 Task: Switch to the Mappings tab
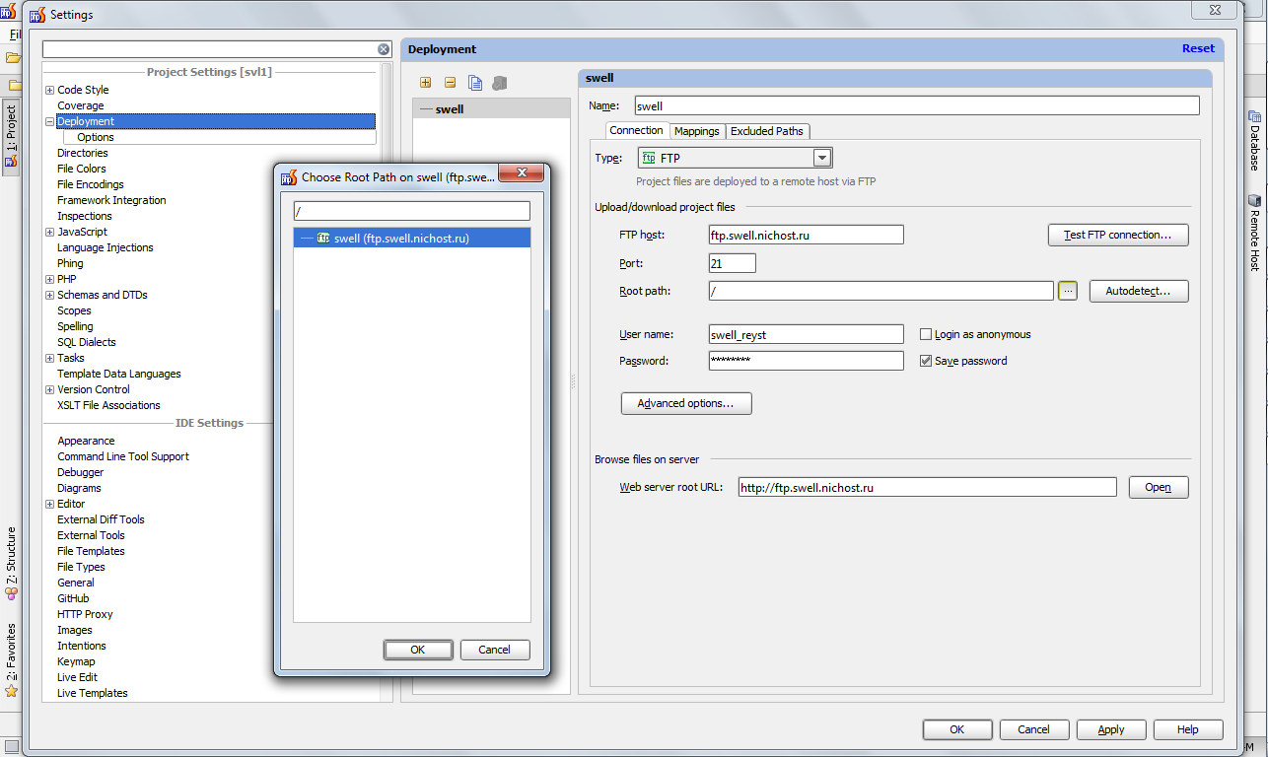(x=697, y=131)
